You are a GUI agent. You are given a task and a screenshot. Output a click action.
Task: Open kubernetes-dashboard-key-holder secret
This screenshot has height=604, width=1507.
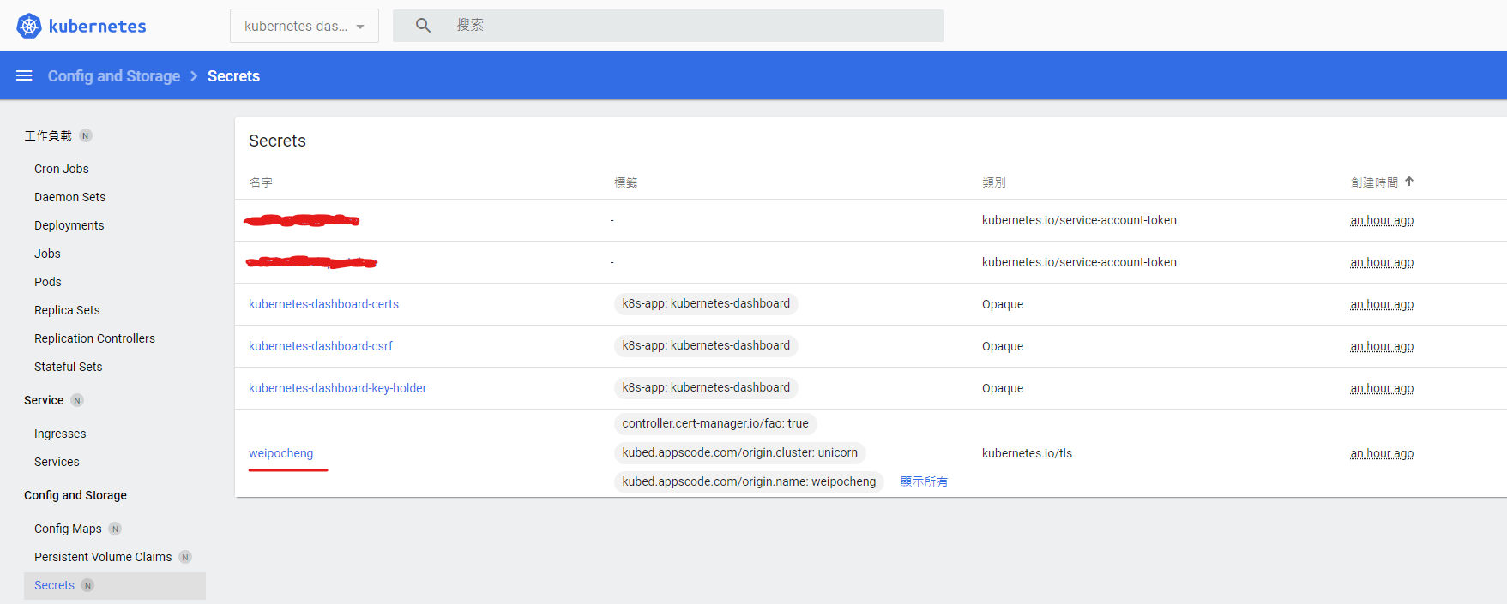point(338,388)
